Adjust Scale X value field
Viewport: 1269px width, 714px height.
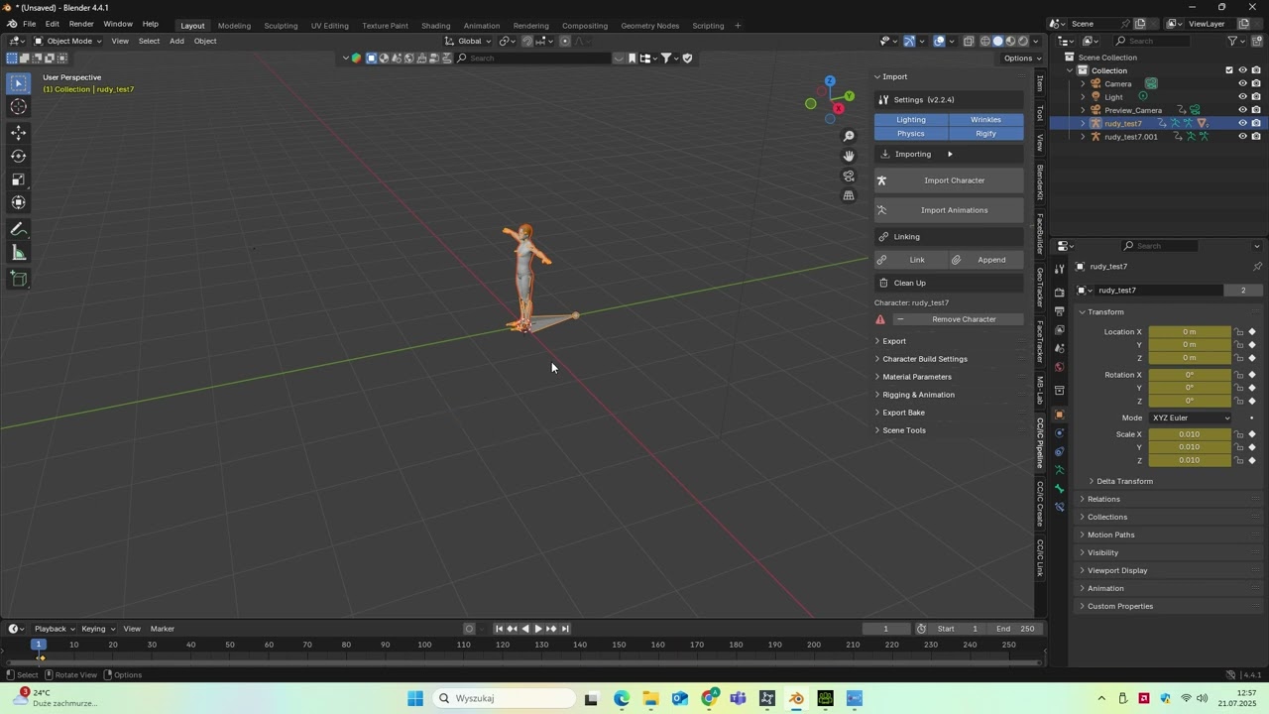tap(1190, 434)
